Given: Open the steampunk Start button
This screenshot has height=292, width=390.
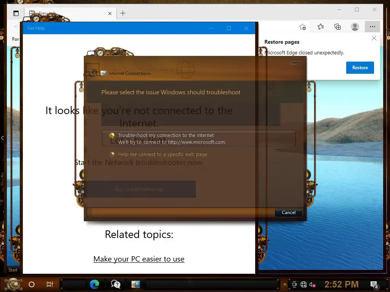Looking at the screenshot, I should tap(14, 284).
